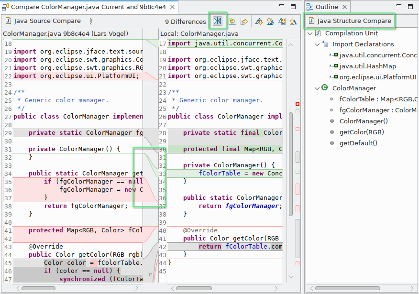Click icon beside java.util.HashMap import
The image size is (419, 294).
coord(333,65)
